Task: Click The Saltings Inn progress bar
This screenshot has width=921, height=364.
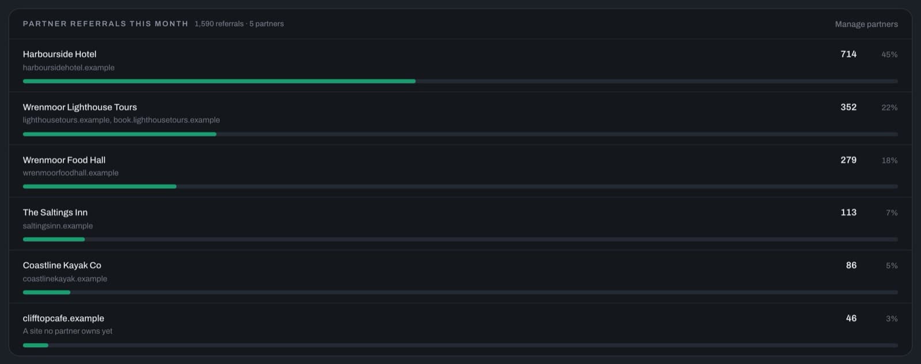Action: coord(461,239)
